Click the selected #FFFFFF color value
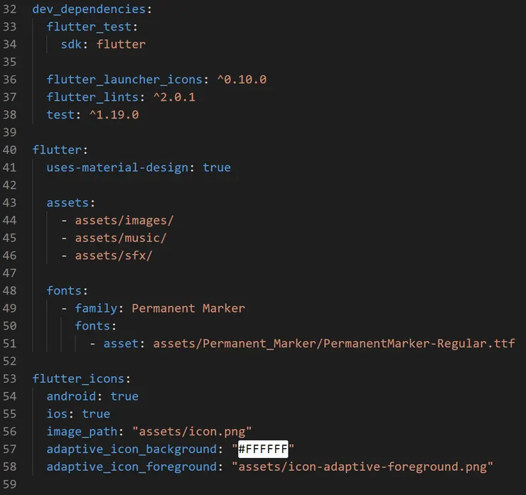This screenshot has height=495, width=526. pyautogui.click(x=263, y=449)
